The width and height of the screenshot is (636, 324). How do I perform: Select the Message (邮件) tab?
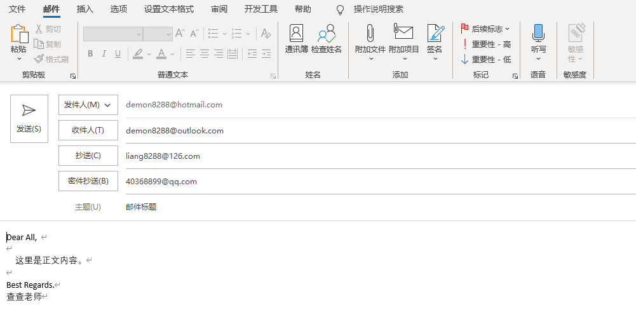tap(51, 9)
